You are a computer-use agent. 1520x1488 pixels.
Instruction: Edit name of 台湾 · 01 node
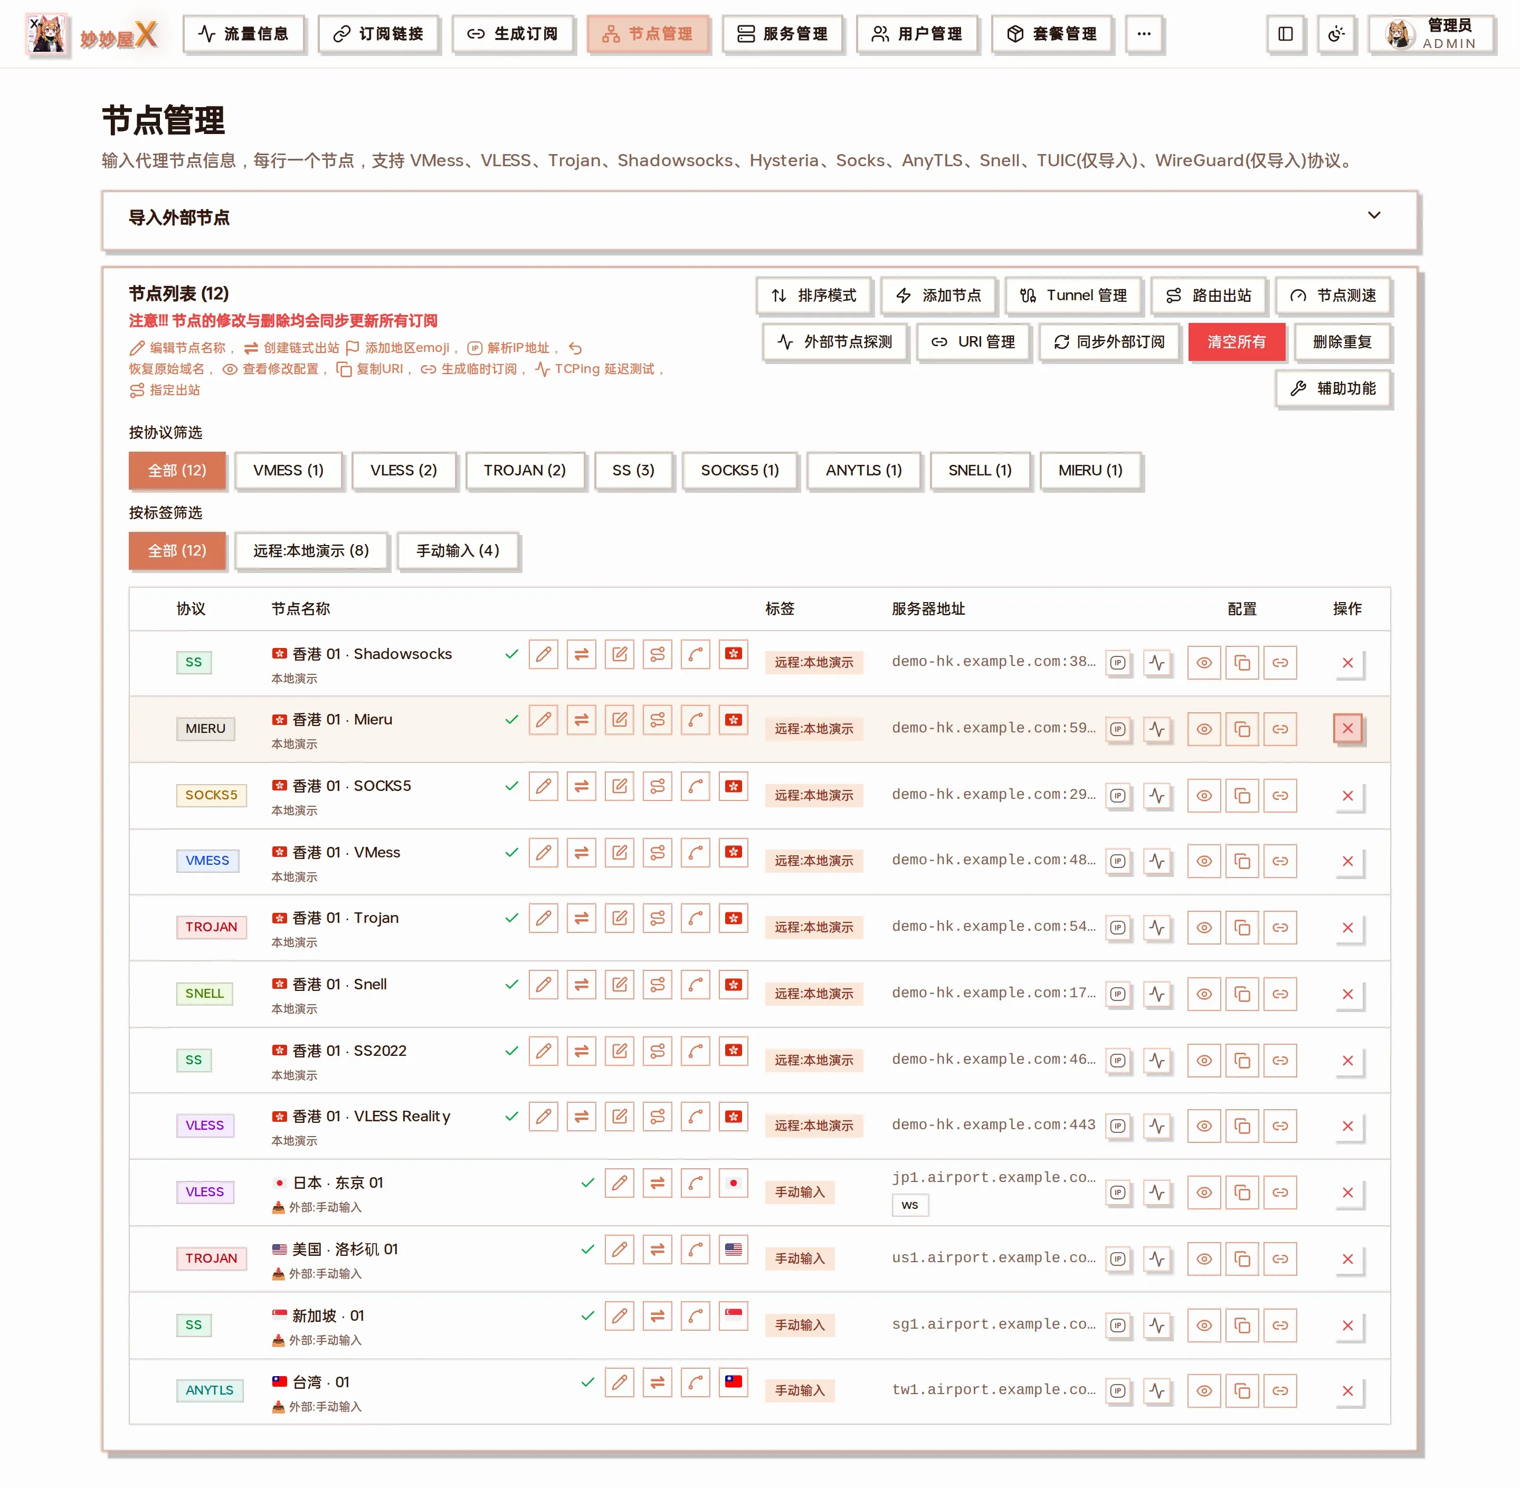(x=619, y=1382)
